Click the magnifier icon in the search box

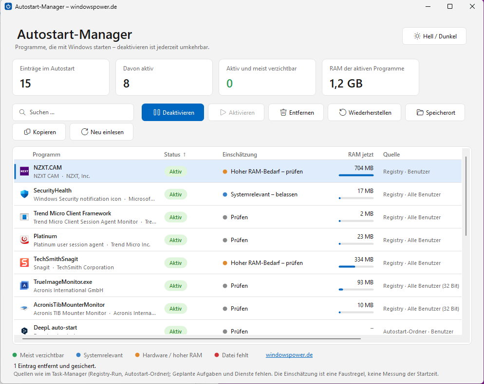[22, 112]
